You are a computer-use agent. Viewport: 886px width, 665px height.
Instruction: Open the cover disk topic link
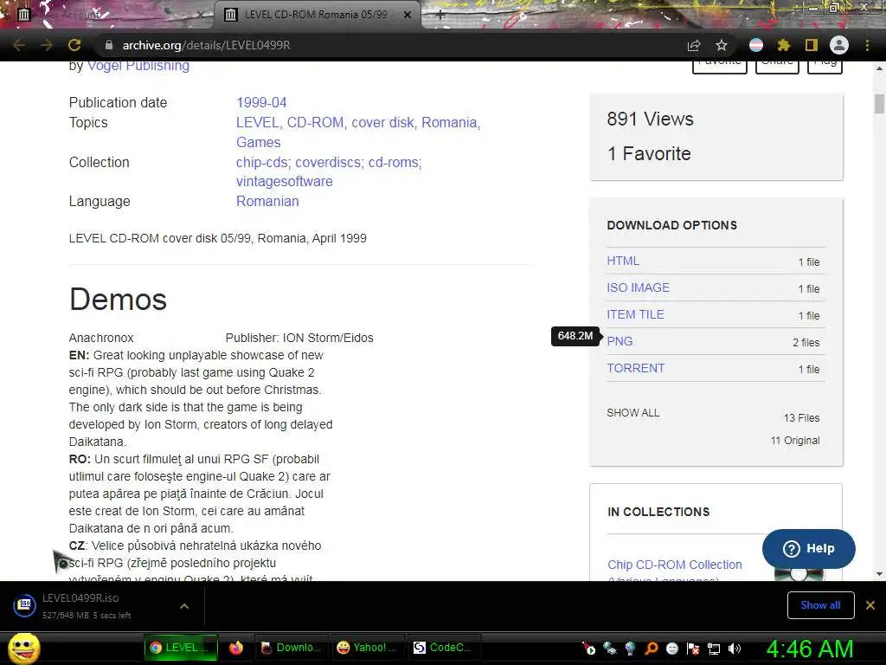[382, 122]
